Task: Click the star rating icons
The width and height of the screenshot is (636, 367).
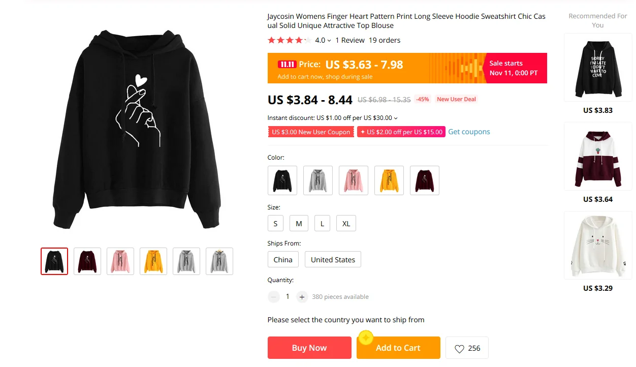Action: pos(289,40)
